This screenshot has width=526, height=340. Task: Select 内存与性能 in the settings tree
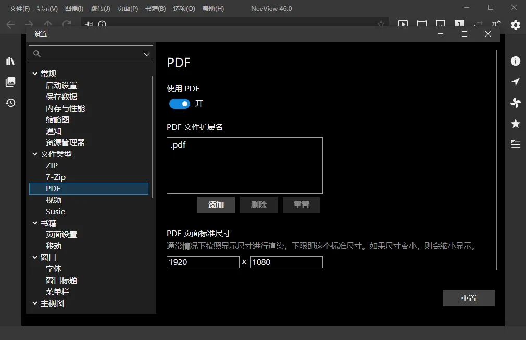click(66, 108)
